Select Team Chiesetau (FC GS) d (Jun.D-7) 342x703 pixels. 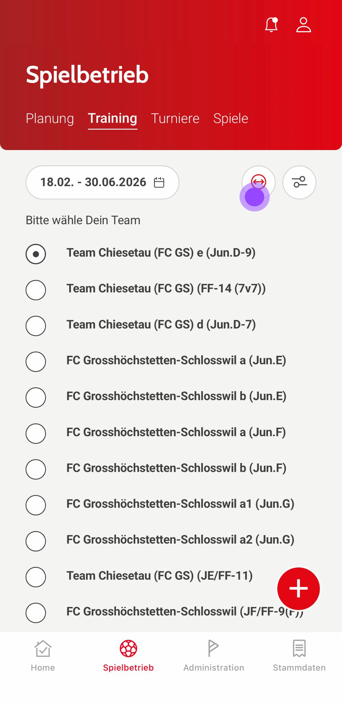(36, 326)
